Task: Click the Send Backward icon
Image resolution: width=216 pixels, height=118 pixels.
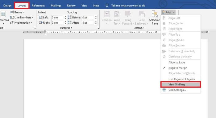Action: coord(141,14)
